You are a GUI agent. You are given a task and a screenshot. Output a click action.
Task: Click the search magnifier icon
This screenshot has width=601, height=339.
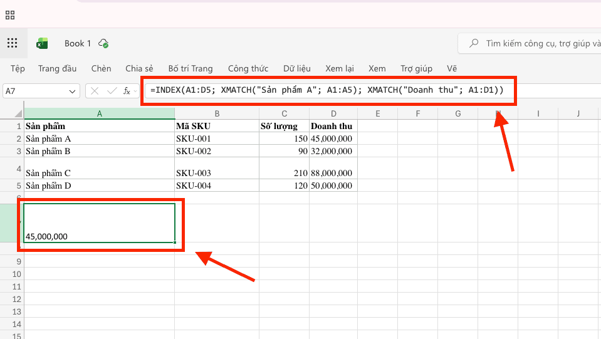tap(474, 43)
